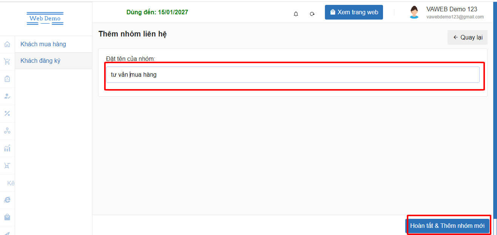Select the Khách mua hàng menu item
497x235 pixels.
pos(43,44)
